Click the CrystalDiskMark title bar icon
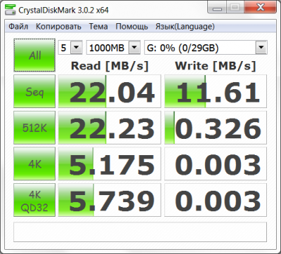 pos(10,10)
